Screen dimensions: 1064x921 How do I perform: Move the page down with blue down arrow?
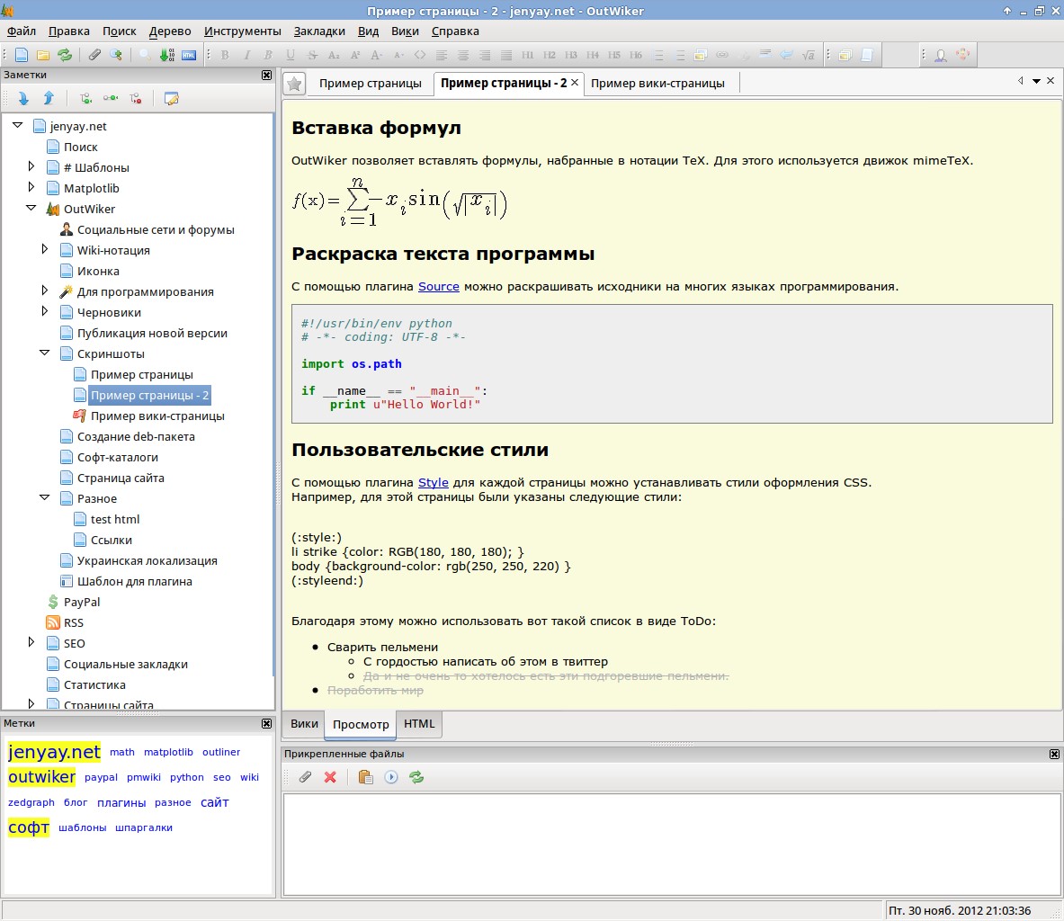[x=23, y=98]
